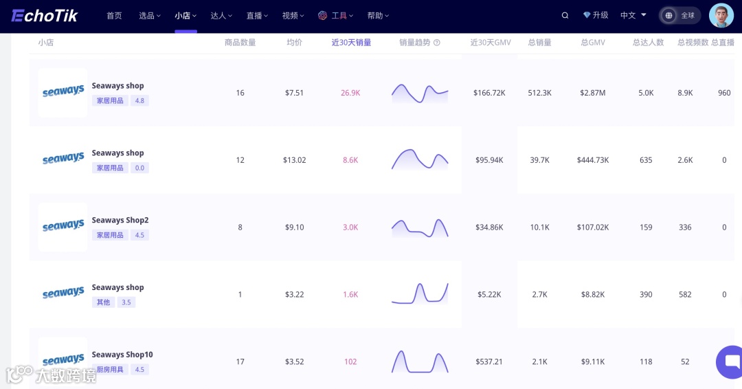Open logo of Seaways shop rated 0.0
This screenshot has height=389, width=742.
63,159
